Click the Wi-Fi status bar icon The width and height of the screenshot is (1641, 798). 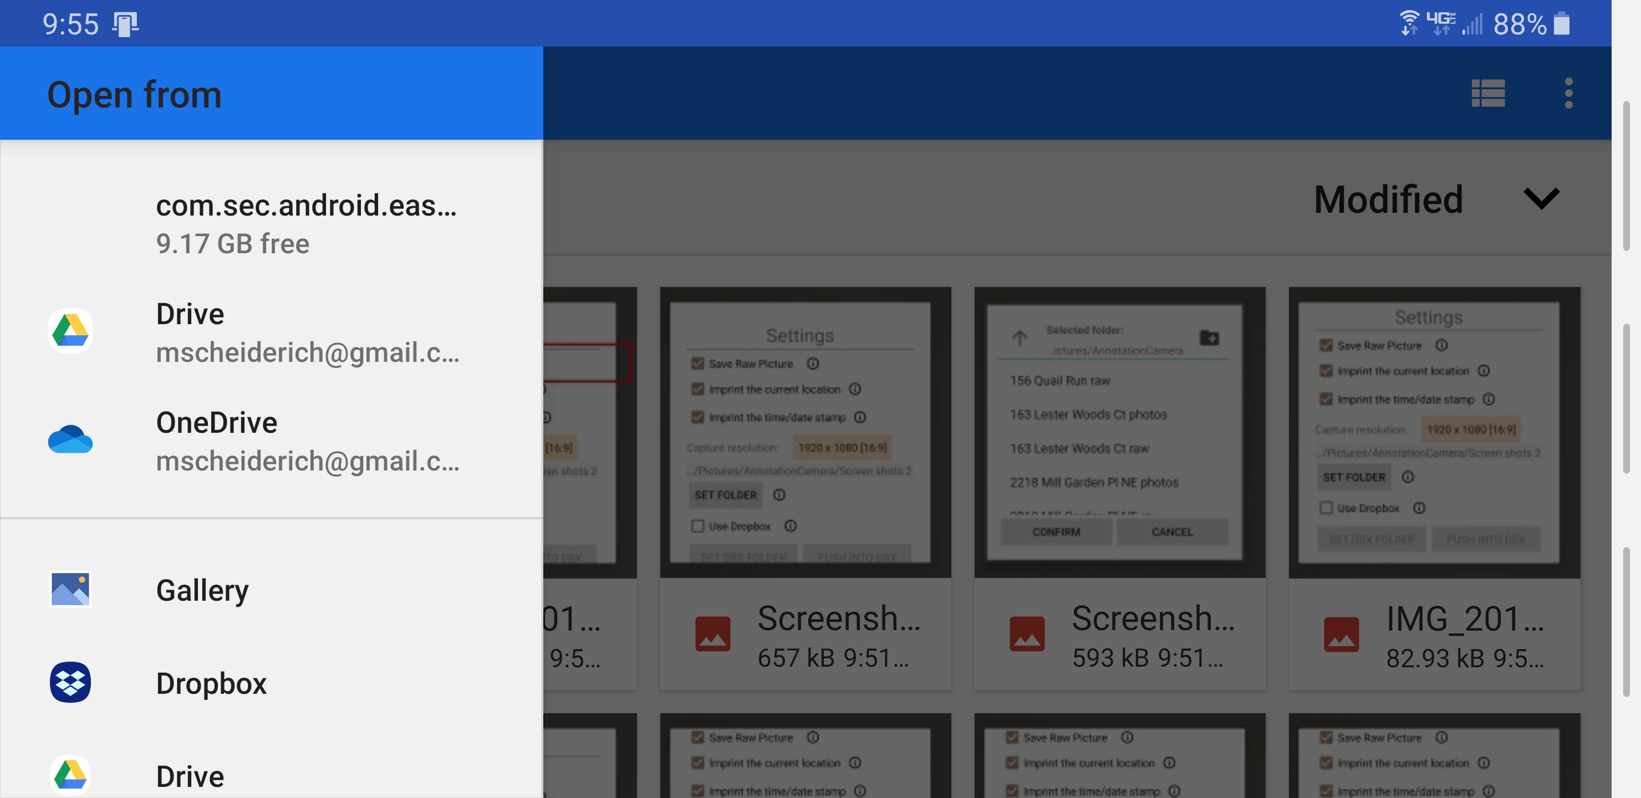pos(1408,23)
